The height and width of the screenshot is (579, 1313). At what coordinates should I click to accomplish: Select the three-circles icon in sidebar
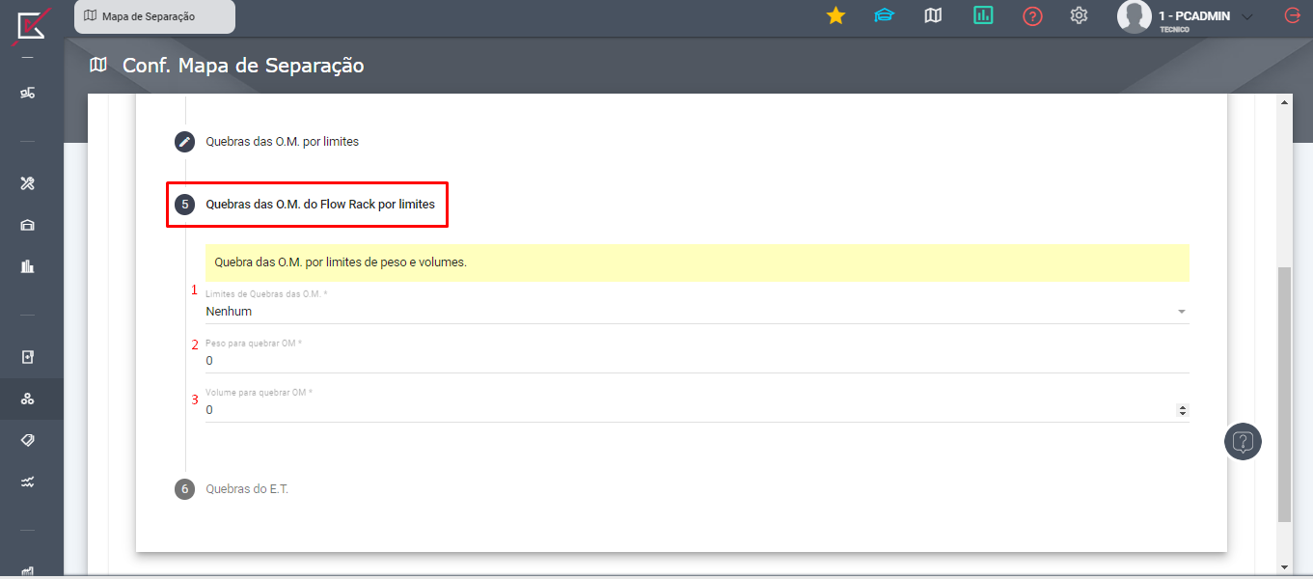pyautogui.click(x=28, y=399)
